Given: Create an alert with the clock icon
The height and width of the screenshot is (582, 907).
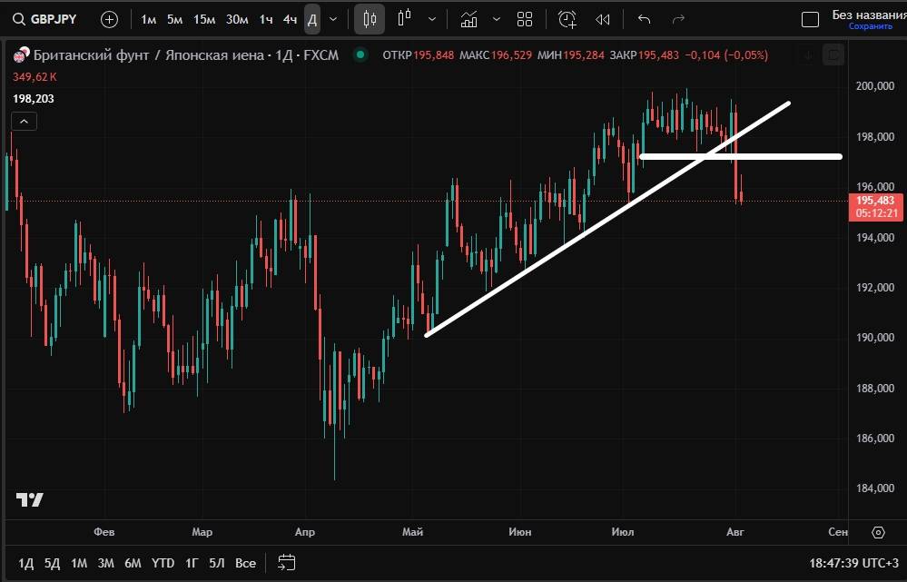Looking at the screenshot, I should tap(567, 19).
